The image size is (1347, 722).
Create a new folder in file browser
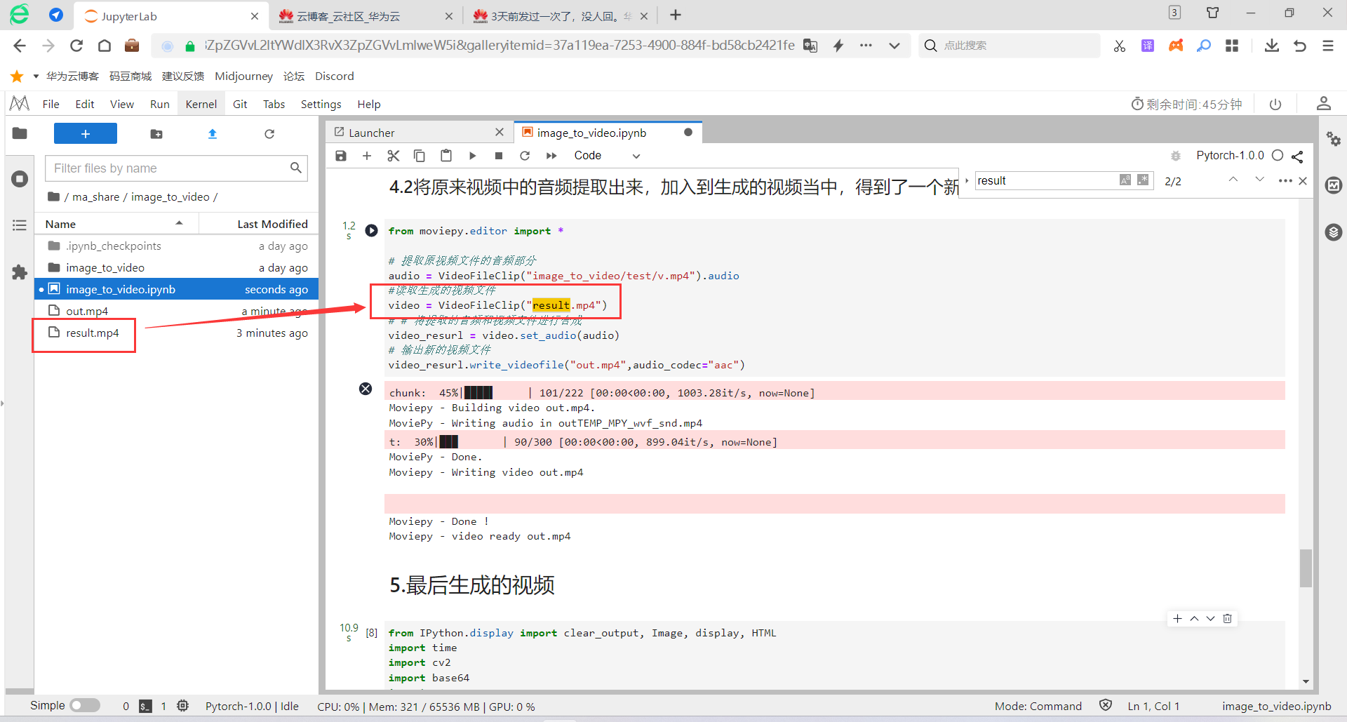(156, 134)
